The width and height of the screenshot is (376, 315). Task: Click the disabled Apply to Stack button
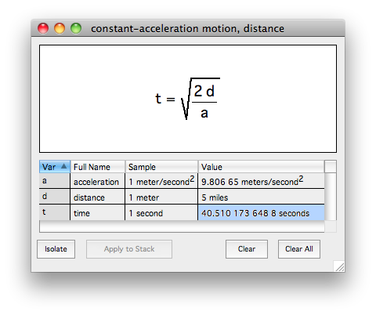click(129, 249)
